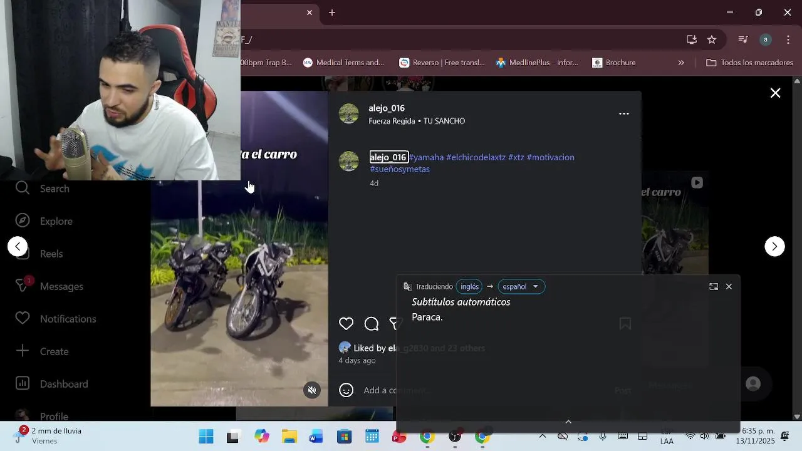Open the Microsoft Store taskbar icon
Viewport: 802px width, 451px height.
(x=344, y=437)
